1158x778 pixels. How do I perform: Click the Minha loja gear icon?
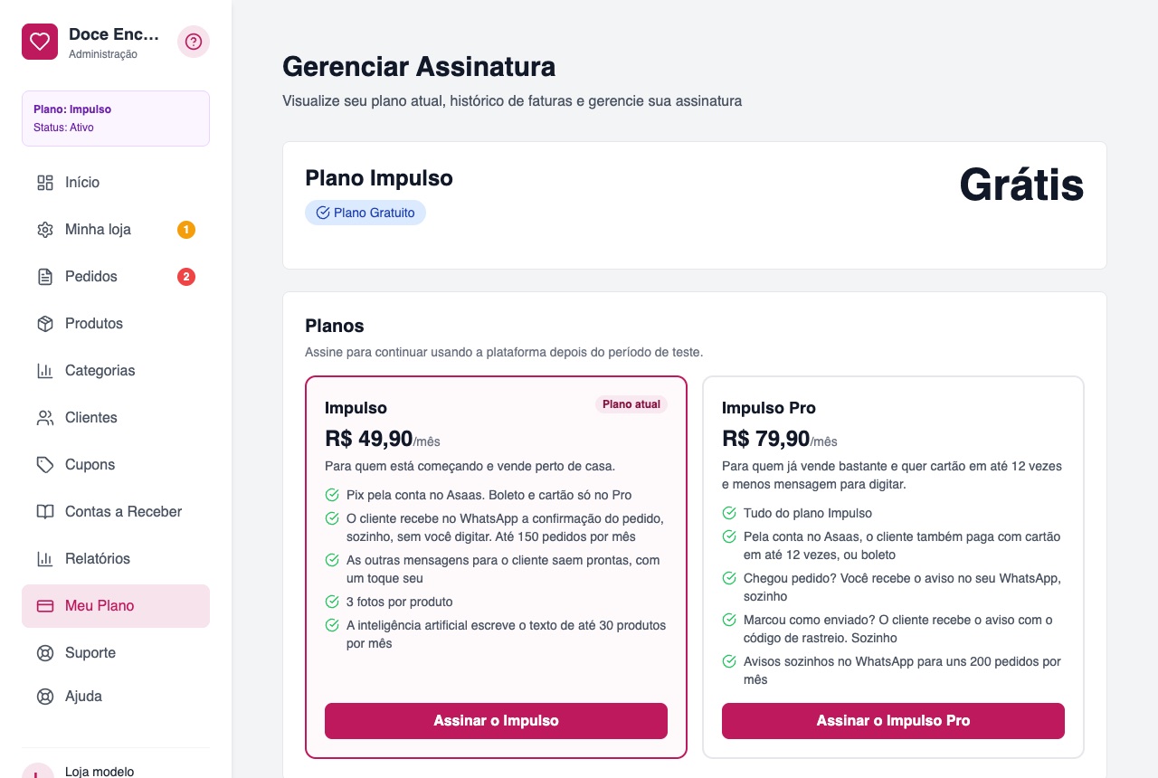[x=45, y=230]
